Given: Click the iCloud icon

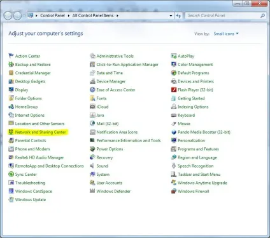Looking at the screenshot, I should [92, 107].
